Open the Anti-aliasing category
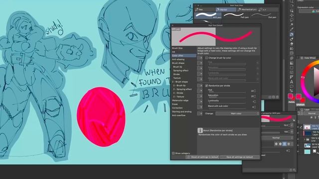This screenshot has height=179, width=319. 178,59
